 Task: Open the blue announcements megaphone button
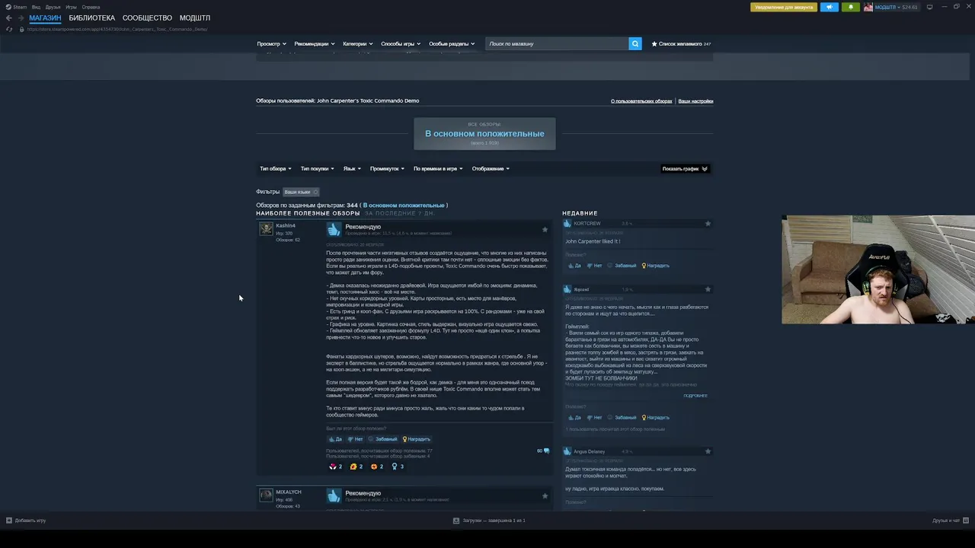829,7
